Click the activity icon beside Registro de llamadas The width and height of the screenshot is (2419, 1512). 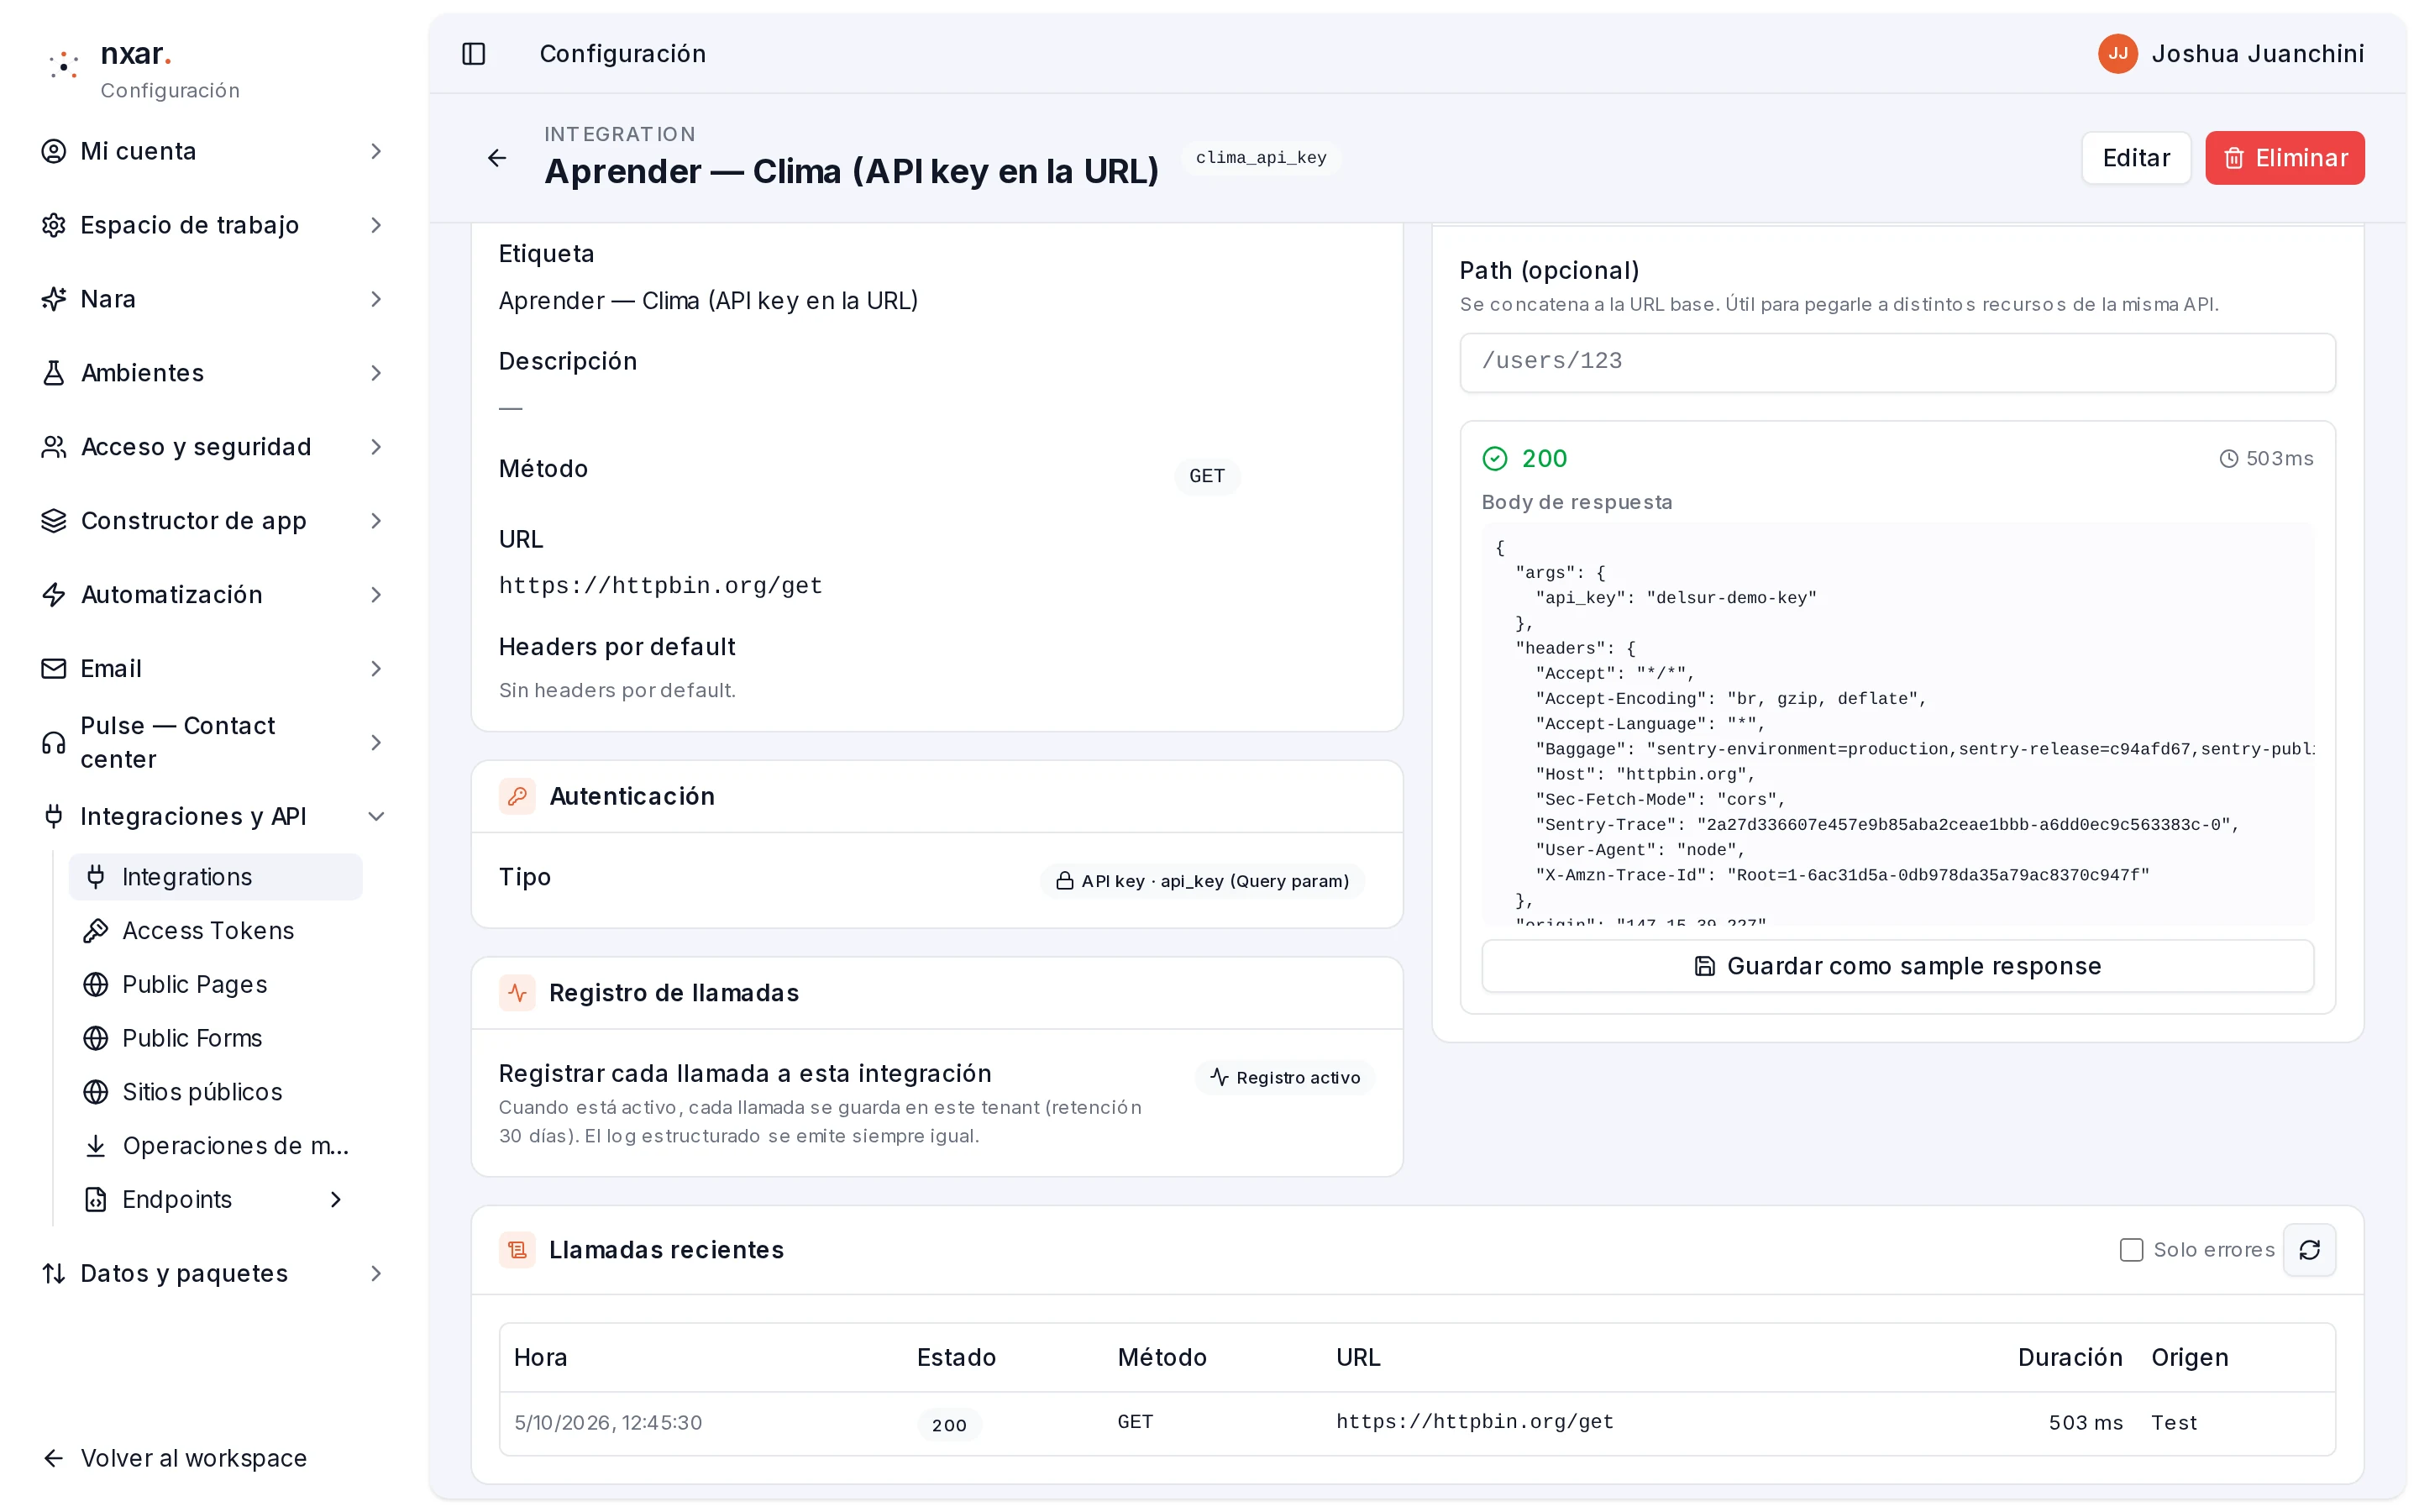coord(517,993)
